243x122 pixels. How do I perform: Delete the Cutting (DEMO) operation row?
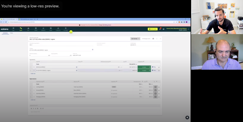pos(159,87)
